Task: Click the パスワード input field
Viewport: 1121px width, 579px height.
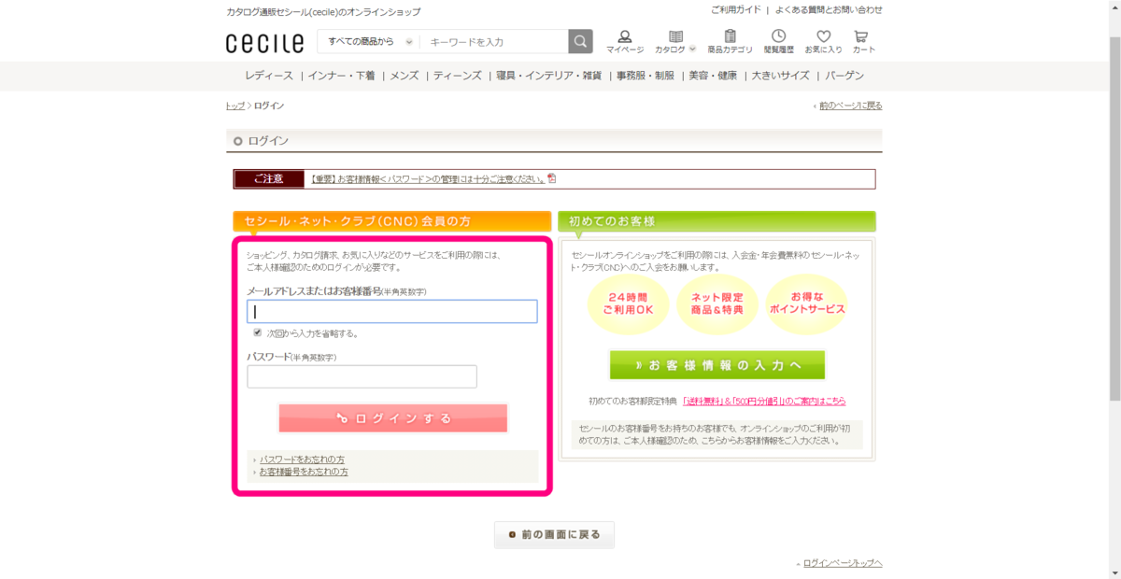Action: pyautogui.click(x=362, y=376)
